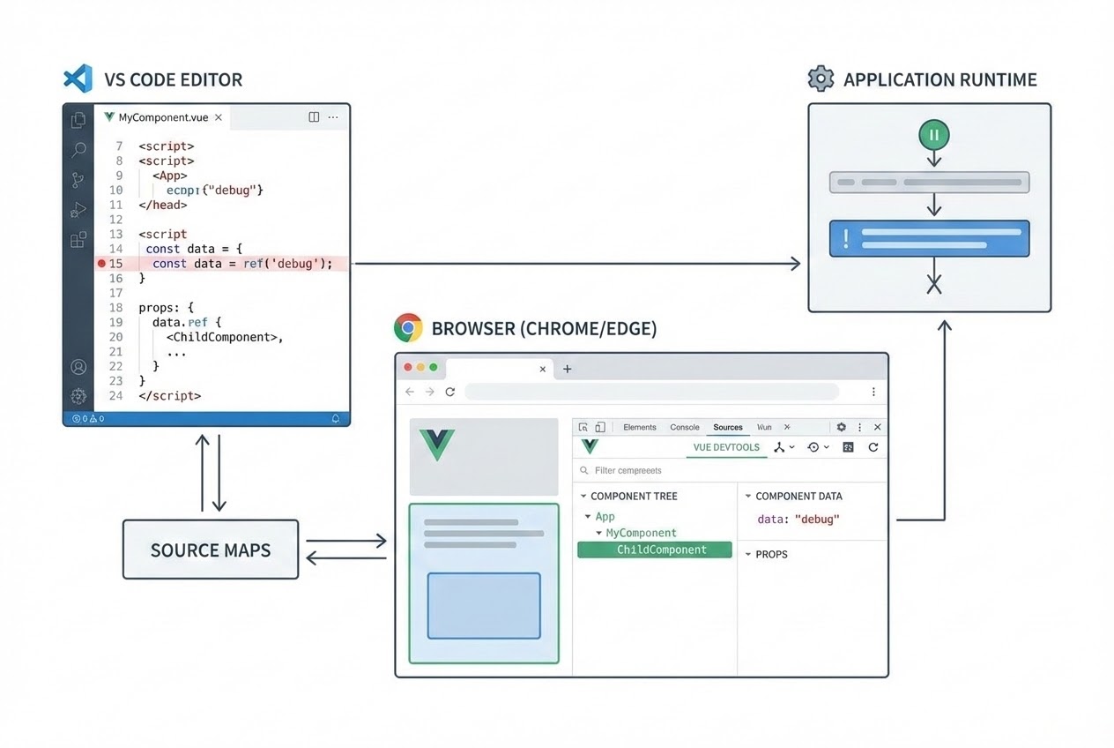1114x748 pixels.
Task: Reload the browser page
Action: coord(449,392)
